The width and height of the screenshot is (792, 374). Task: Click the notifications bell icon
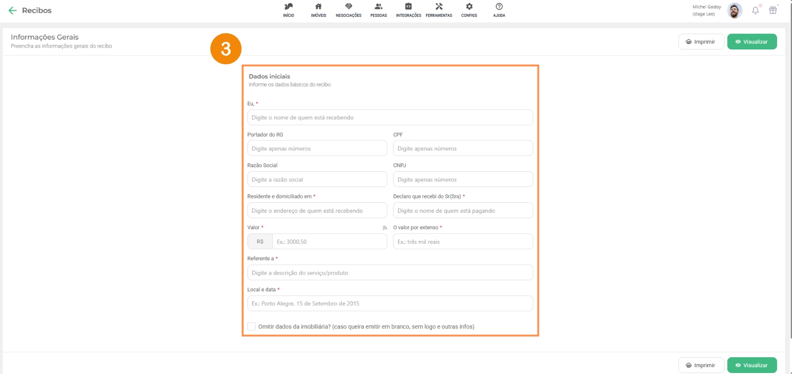click(x=755, y=10)
